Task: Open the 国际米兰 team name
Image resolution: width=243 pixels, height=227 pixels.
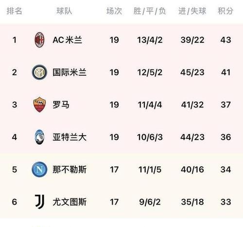Action: [69, 72]
